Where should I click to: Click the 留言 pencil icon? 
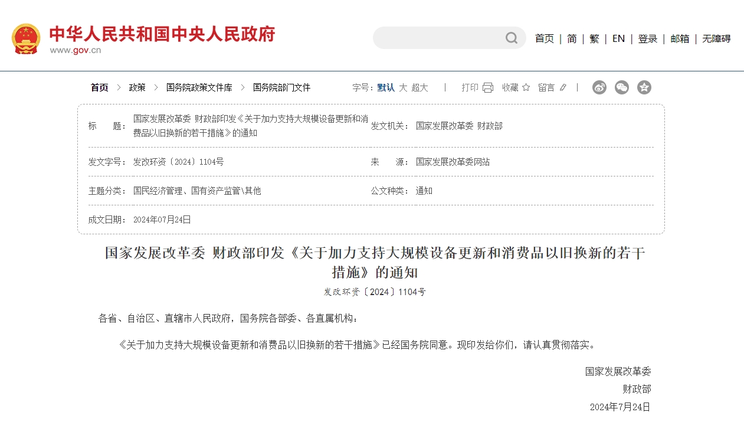(x=563, y=88)
